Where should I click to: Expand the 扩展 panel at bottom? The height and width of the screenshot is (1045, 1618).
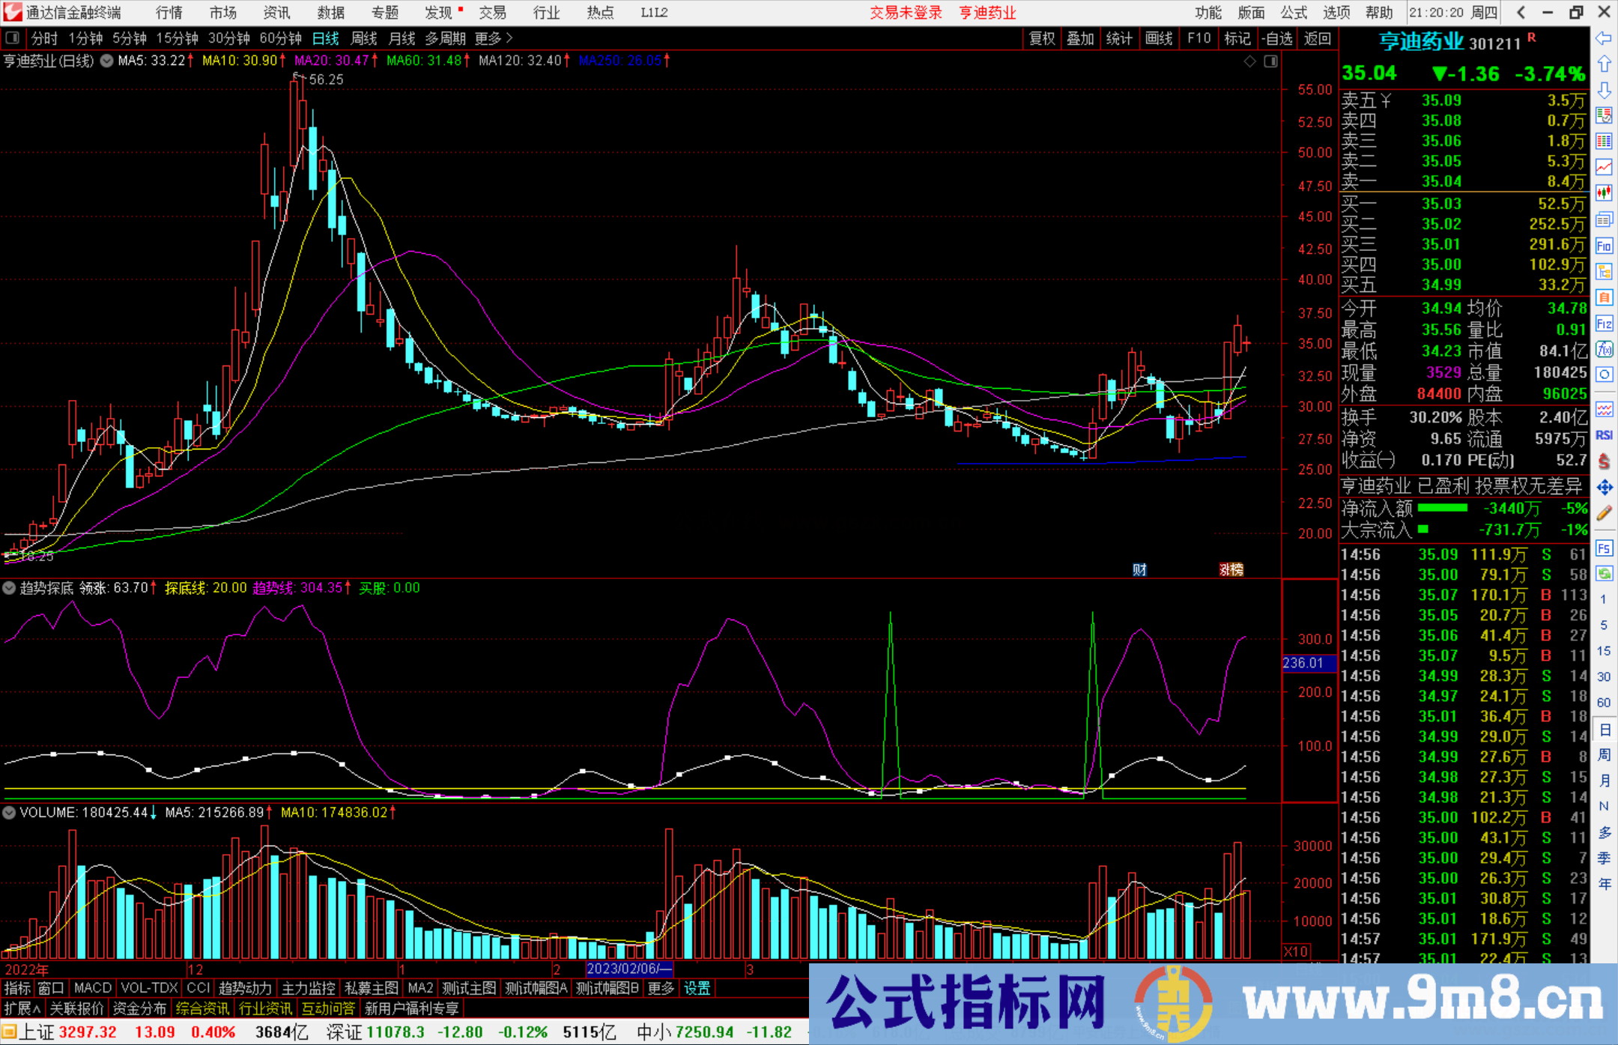22,1008
